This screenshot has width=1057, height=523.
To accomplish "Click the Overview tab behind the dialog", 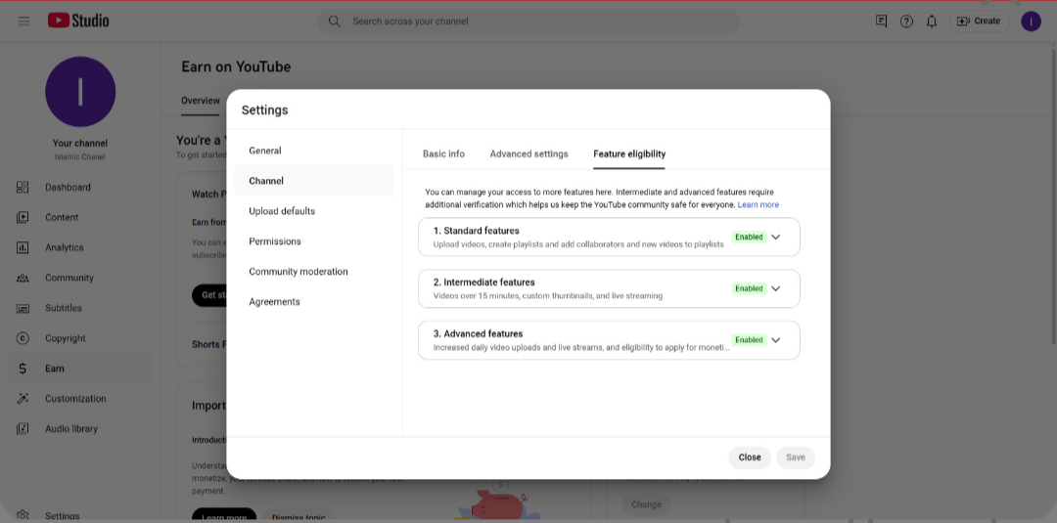I will 201,101.
